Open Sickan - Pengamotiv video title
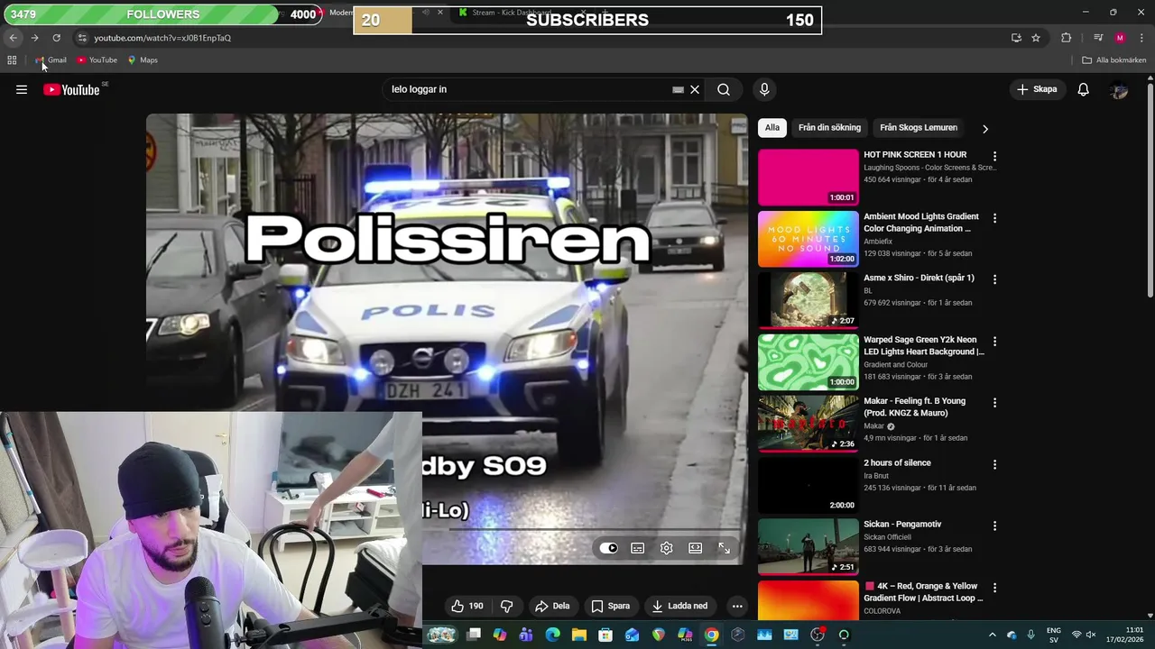Screen dimensions: 1155x649 point(902,525)
